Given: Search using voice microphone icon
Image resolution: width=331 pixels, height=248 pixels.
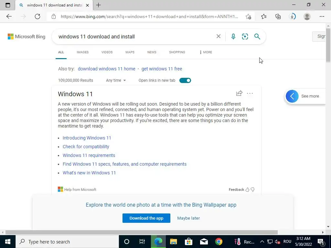Looking at the screenshot, I should [x=233, y=36].
